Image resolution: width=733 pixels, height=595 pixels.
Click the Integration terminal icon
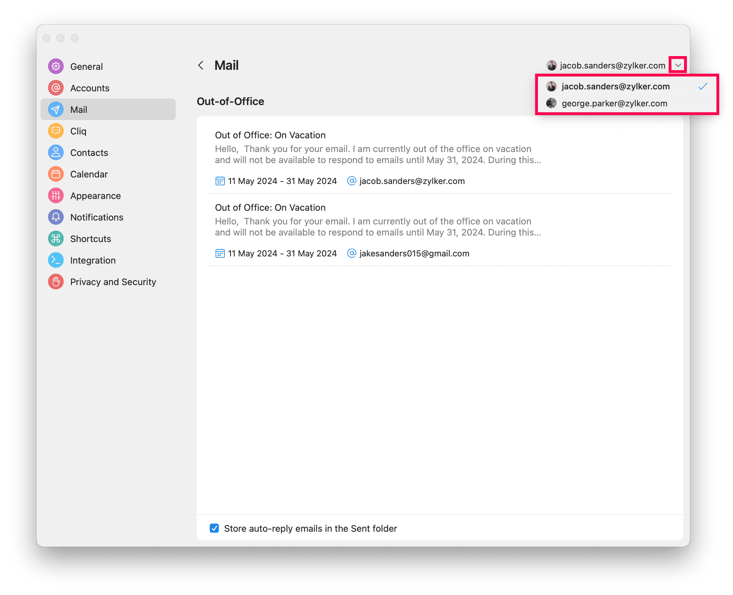click(x=56, y=260)
